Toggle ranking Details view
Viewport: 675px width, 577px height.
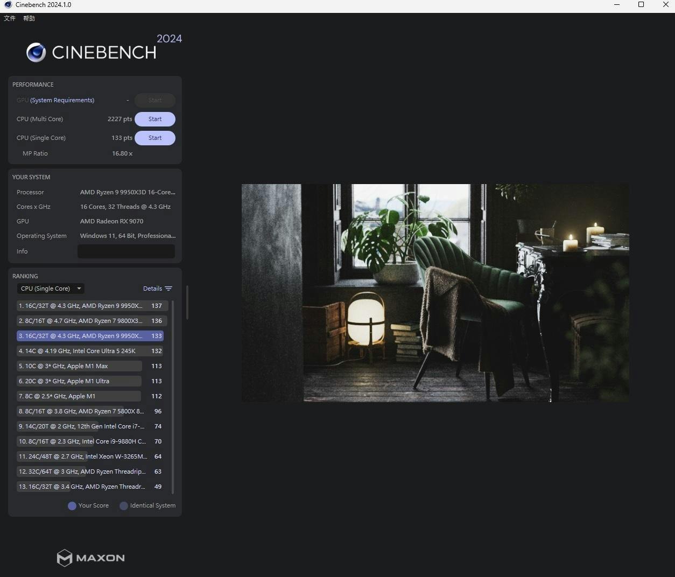click(x=157, y=288)
